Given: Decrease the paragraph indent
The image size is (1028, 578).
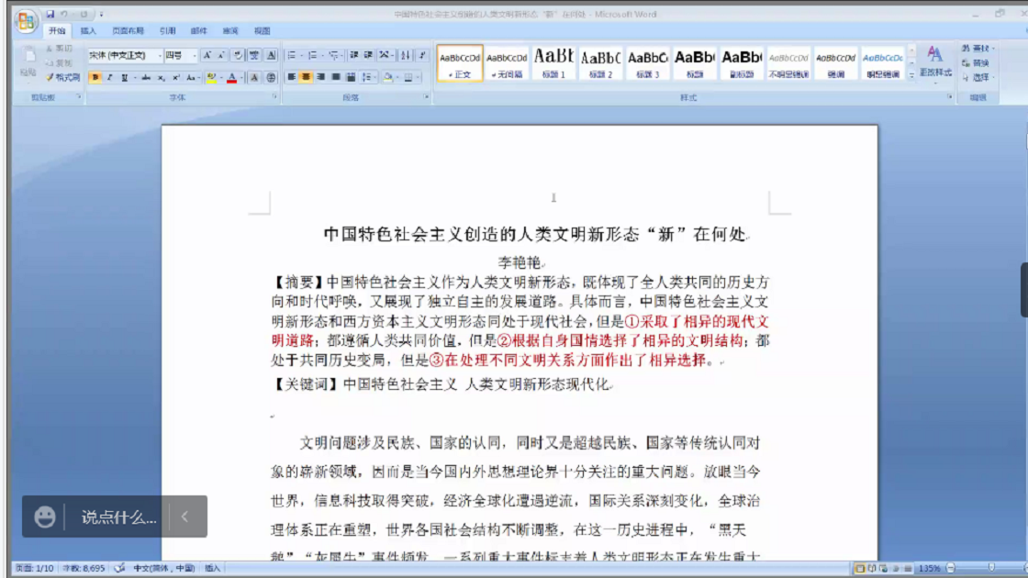Looking at the screenshot, I should point(354,56).
